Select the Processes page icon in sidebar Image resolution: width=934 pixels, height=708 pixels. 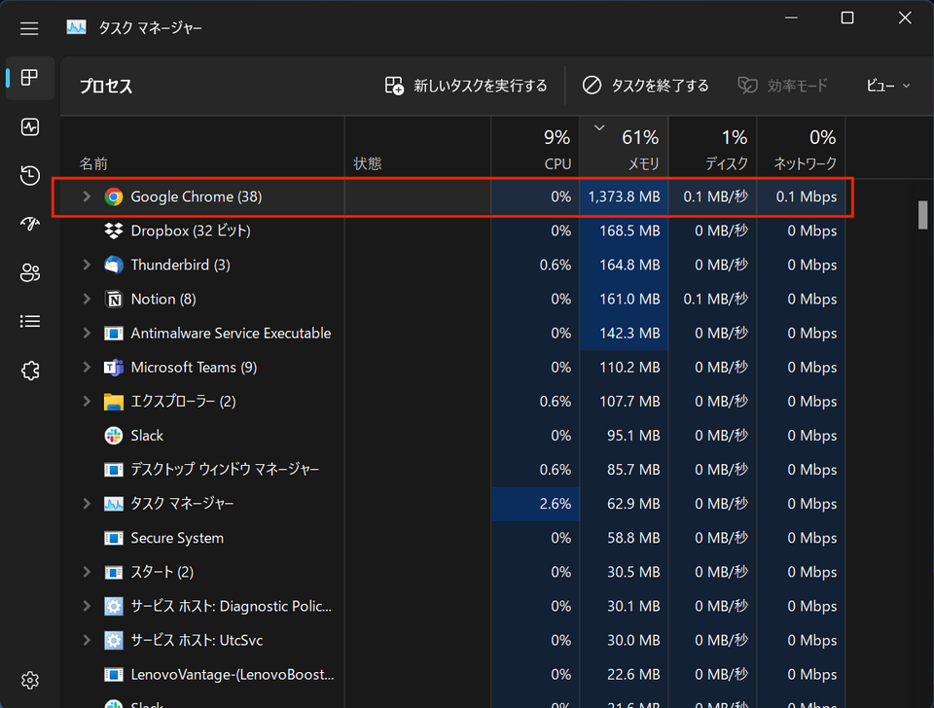[30, 78]
